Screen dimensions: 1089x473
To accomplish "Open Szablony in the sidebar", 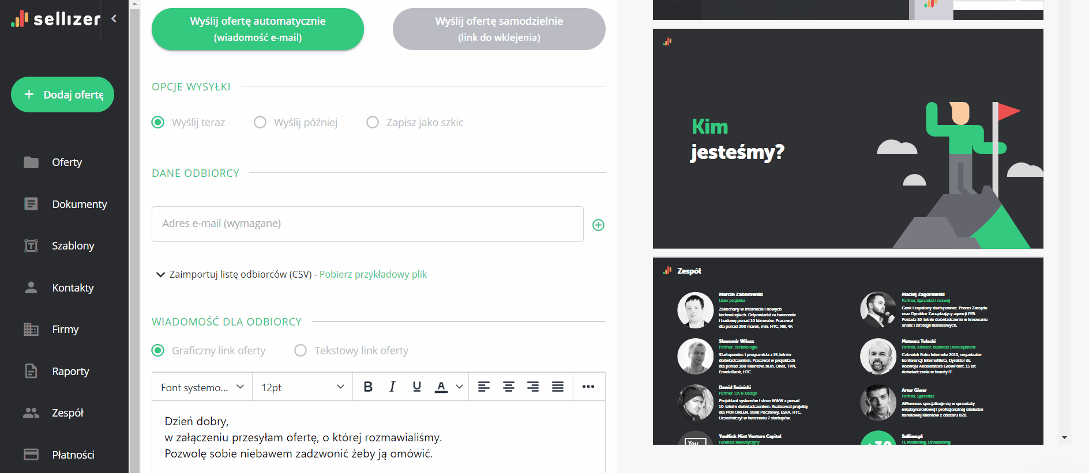I will (73, 246).
